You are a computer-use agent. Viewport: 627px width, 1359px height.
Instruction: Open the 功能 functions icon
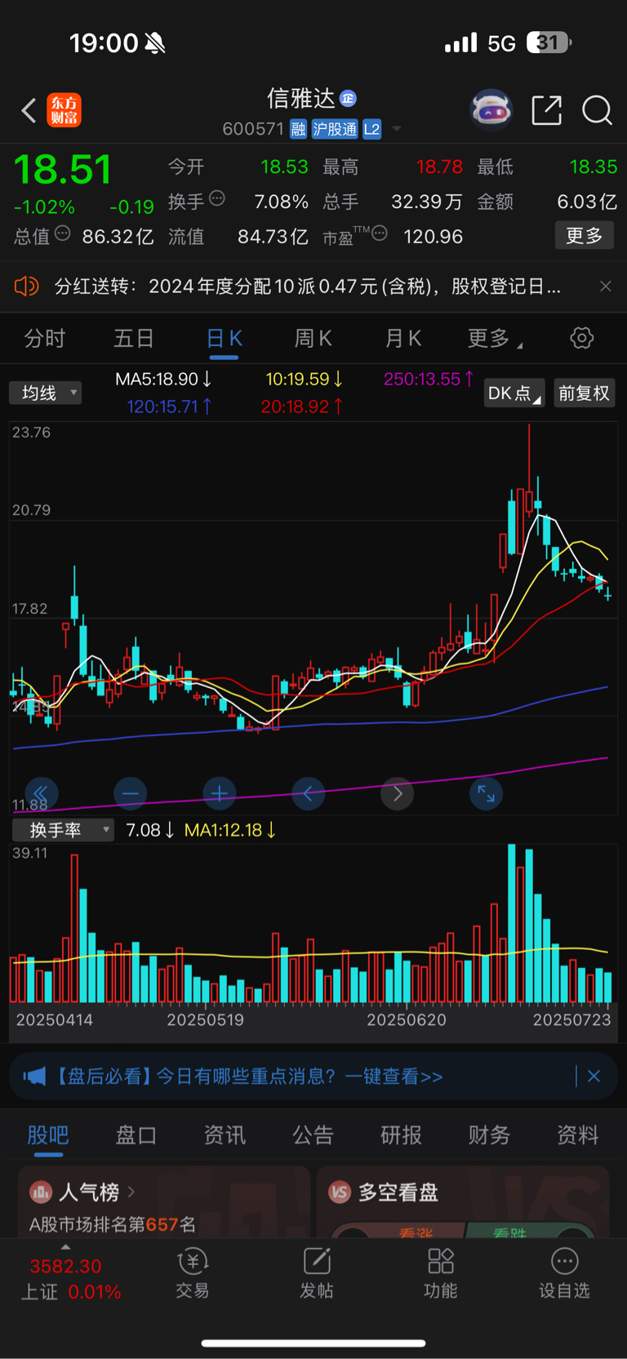tap(441, 1272)
